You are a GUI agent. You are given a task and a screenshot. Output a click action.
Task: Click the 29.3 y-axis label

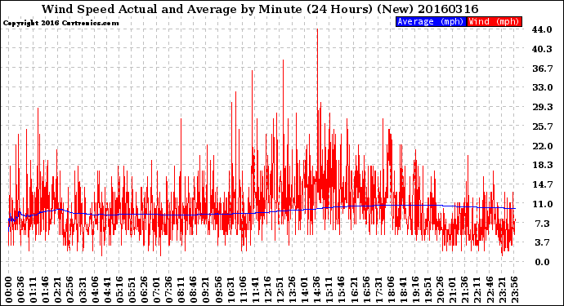(542, 107)
